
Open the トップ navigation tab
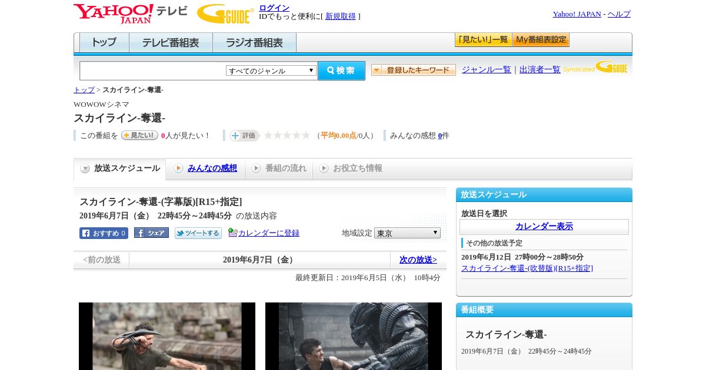(x=104, y=43)
